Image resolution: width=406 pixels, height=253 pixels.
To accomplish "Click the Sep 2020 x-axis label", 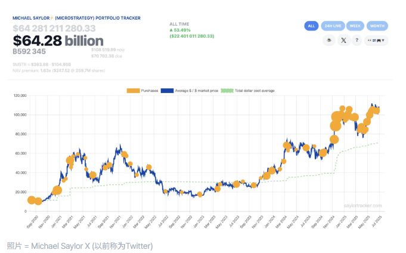I will click(33, 222).
